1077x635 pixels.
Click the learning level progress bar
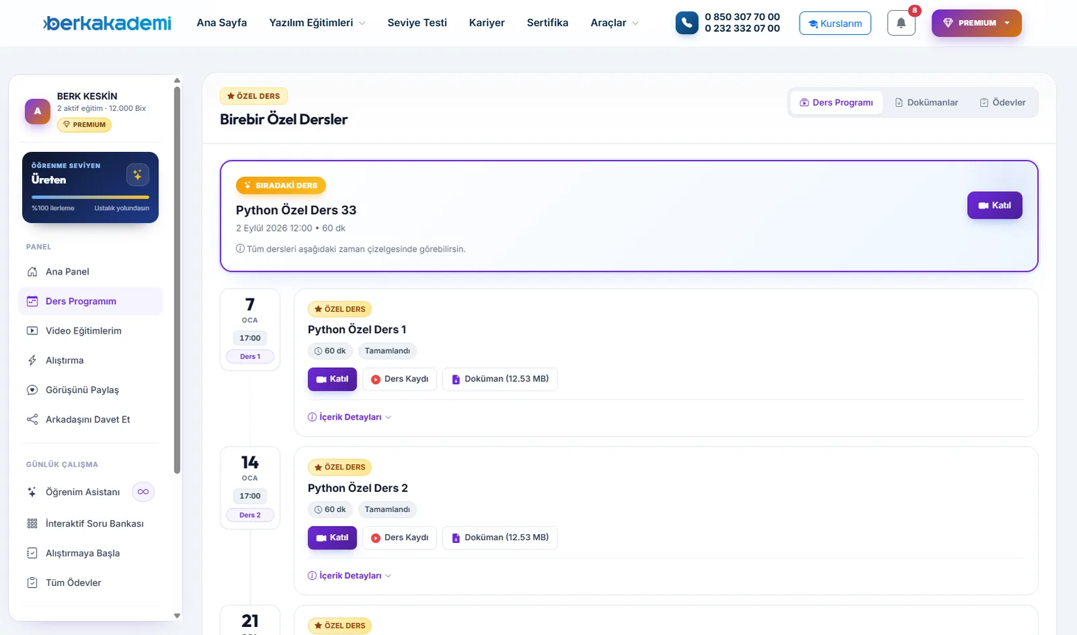tap(90, 197)
